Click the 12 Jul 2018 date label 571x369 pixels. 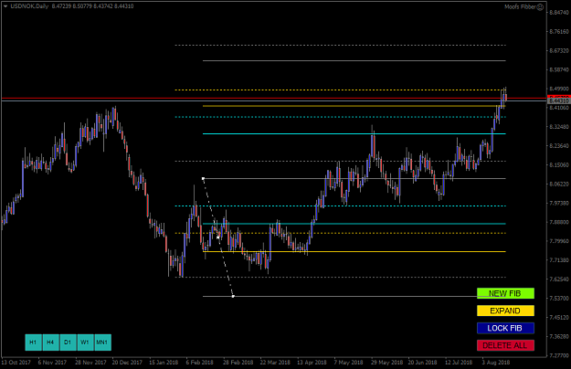click(459, 363)
